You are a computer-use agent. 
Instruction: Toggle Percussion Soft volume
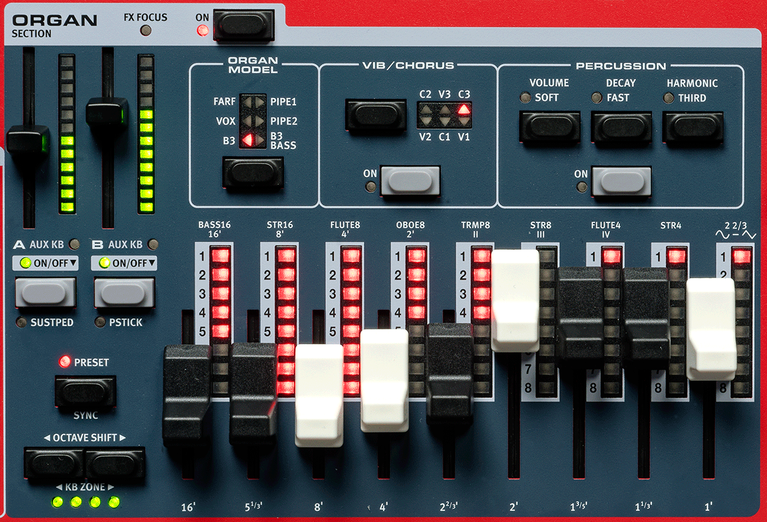549,124
